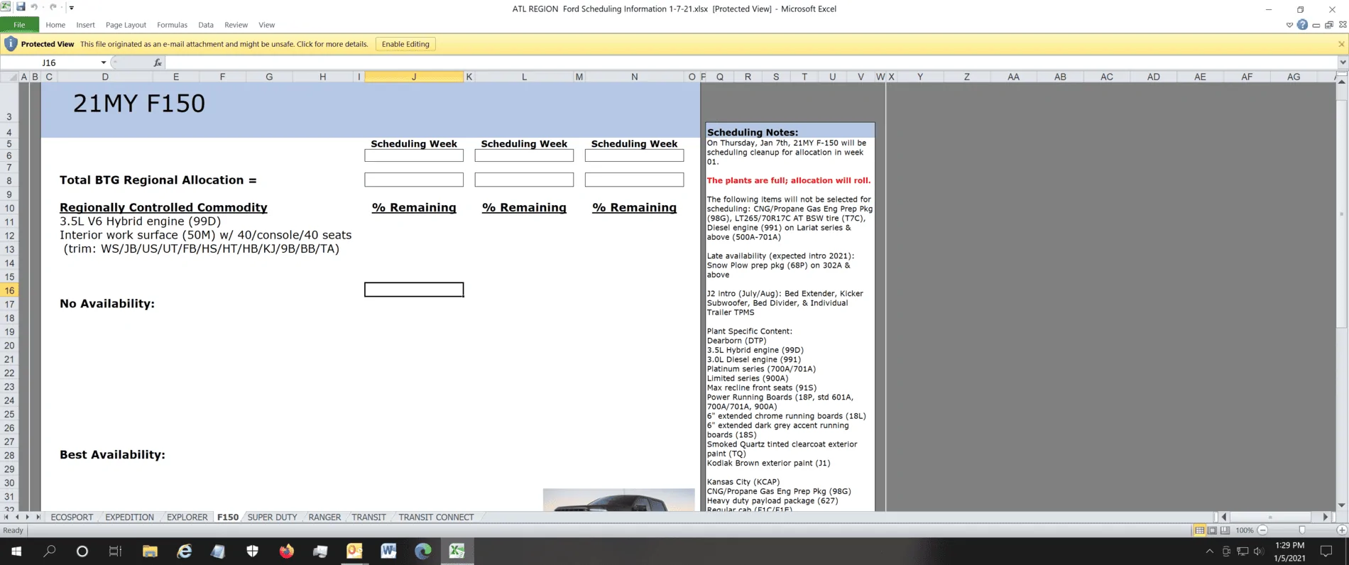The image size is (1349, 565).
Task: Click the Insert Function fx icon
Action: [x=158, y=62]
